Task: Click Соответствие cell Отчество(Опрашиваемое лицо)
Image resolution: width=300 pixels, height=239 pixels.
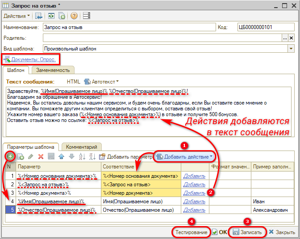Action: (x=141, y=210)
